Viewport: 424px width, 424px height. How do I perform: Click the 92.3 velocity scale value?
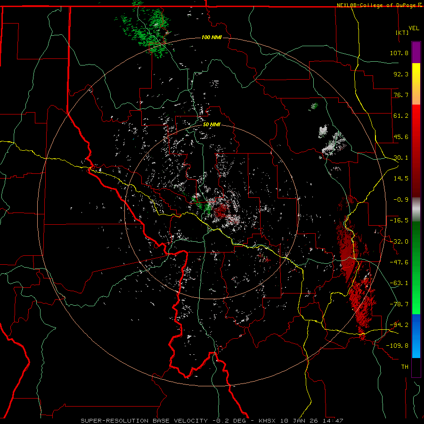401,74
